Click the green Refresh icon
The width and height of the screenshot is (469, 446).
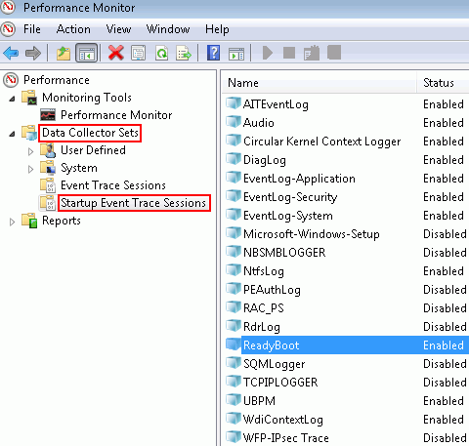pos(162,53)
